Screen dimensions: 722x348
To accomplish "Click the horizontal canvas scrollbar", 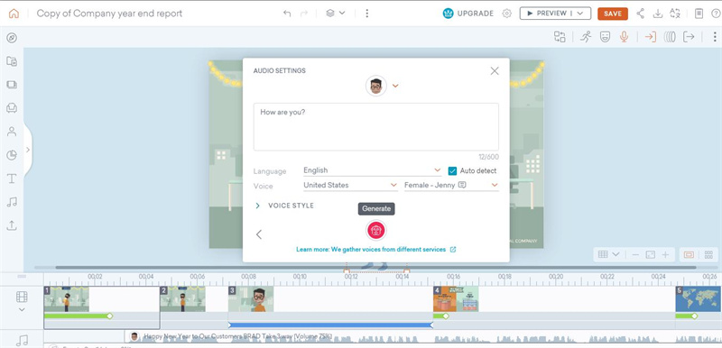I will [x=375, y=267].
